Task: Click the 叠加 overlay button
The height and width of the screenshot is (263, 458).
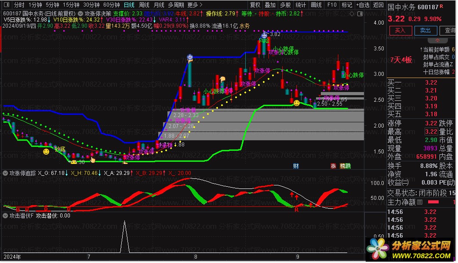Action: (270, 5)
